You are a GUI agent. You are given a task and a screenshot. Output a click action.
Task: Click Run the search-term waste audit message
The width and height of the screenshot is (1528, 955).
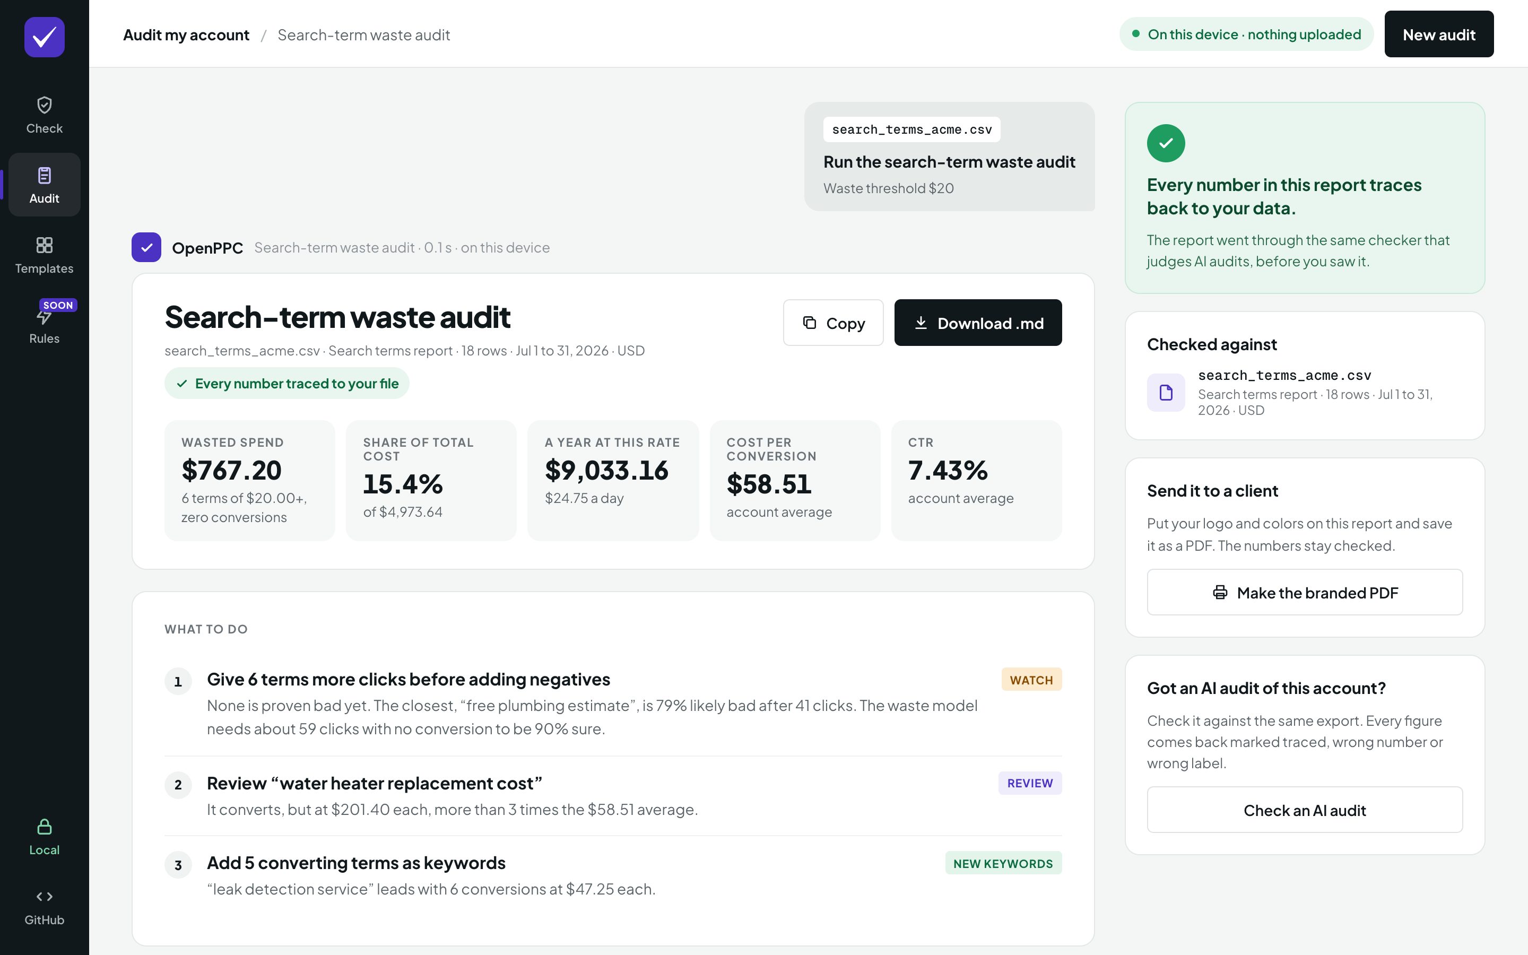click(949, 162)
